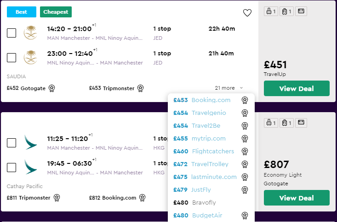Click the checked baggage icon on Cathay deal

[x=286, y=123]
